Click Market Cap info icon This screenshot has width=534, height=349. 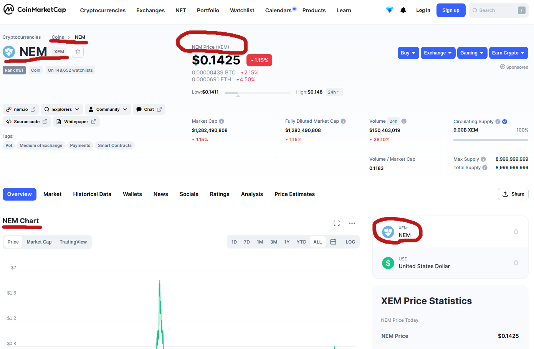222,121
